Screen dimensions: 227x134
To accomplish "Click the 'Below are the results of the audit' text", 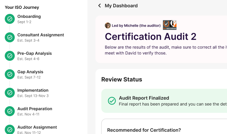I will [x=166, y=50].
